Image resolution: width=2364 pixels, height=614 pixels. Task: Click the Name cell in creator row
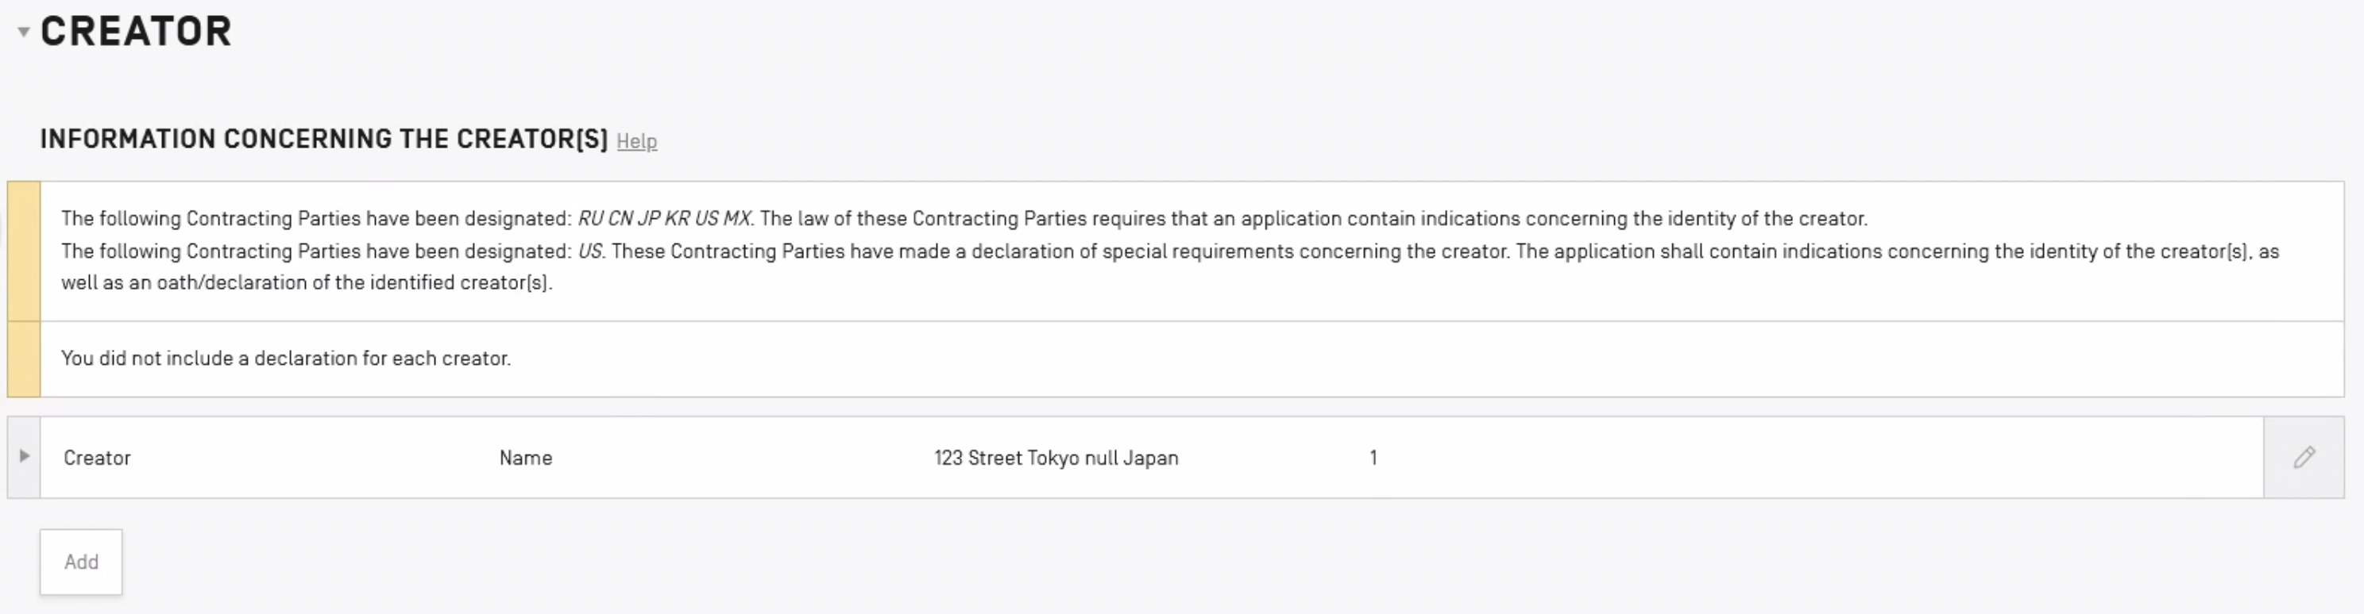[525, 459]
